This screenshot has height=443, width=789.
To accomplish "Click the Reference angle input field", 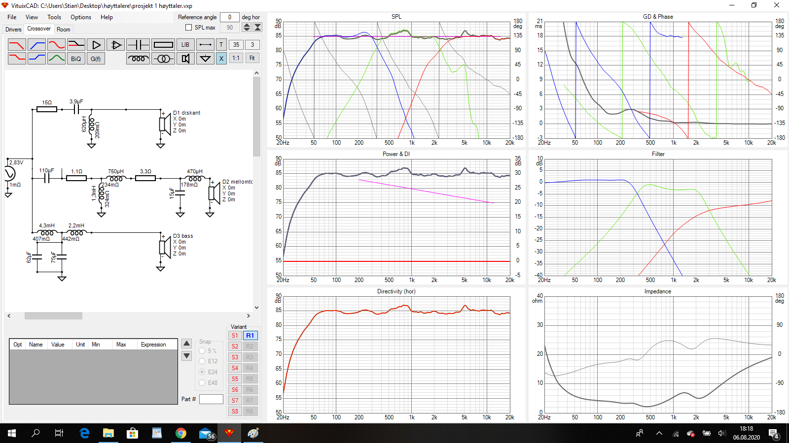I will [229, 17].
